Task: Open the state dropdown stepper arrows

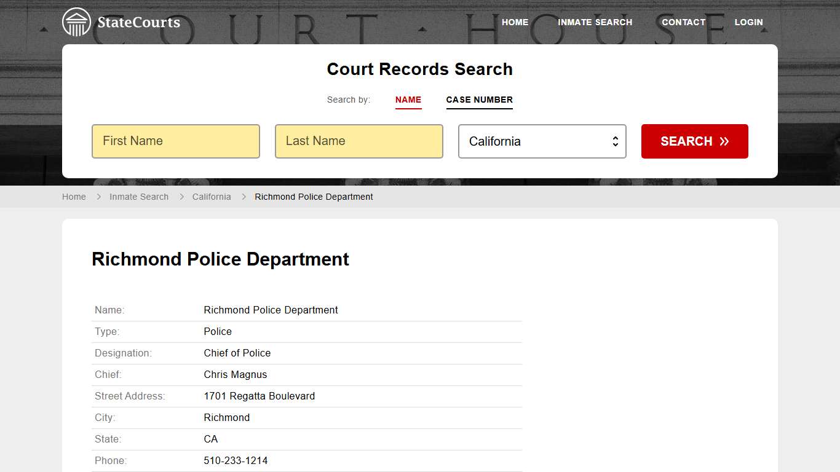Action: point(615,141)
